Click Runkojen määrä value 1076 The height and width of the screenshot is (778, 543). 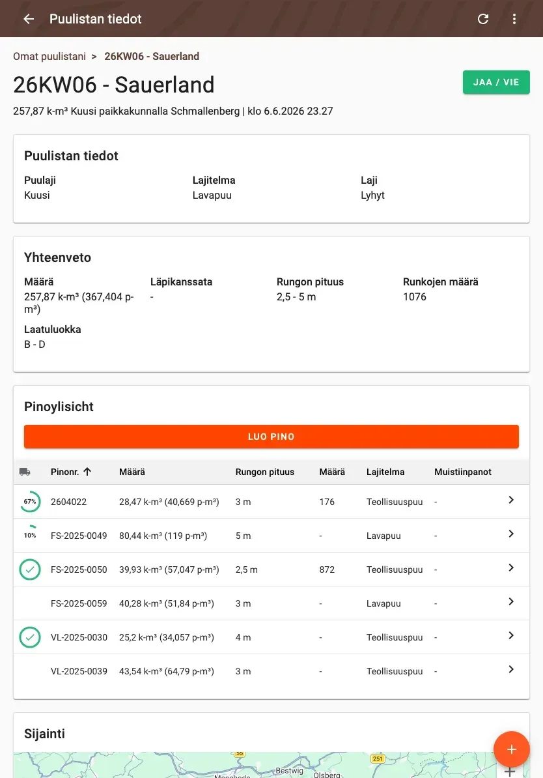[x=415, y=296]
